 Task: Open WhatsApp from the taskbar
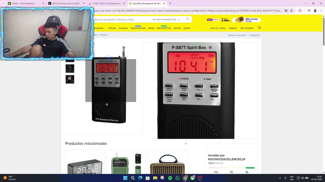click(177, 178)
